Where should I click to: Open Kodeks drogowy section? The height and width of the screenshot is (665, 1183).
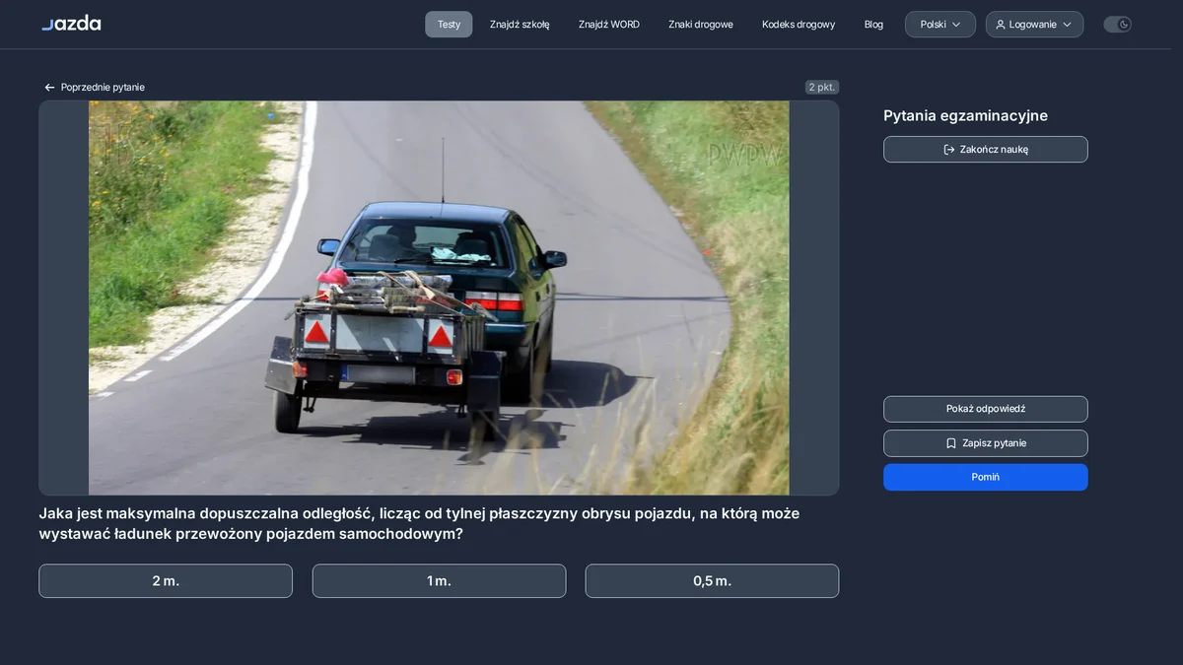tap(799, 25)
